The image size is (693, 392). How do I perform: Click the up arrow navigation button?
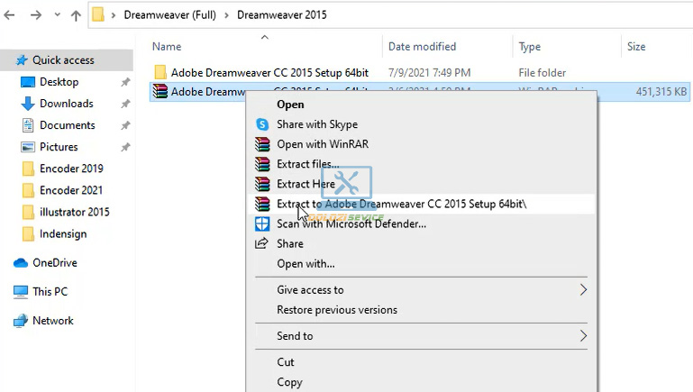point(73,15)
